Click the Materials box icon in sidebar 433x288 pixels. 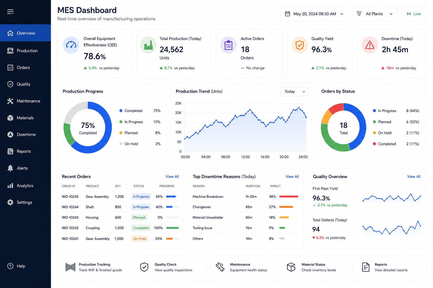tap(10, 118)
